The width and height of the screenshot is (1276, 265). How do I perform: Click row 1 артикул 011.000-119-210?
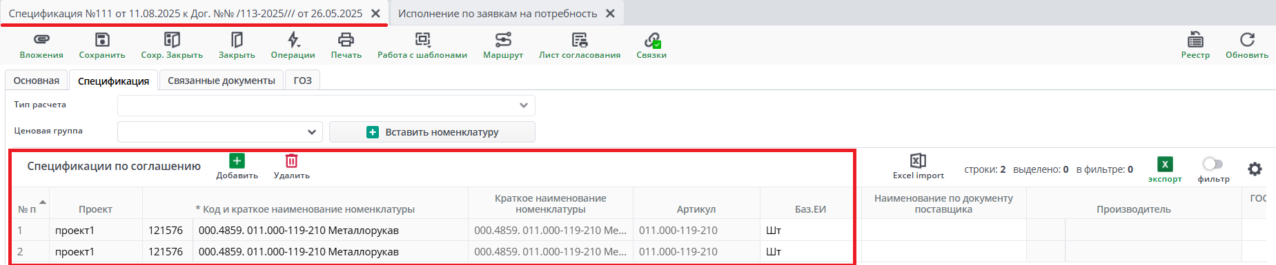[x=696, y=230]
